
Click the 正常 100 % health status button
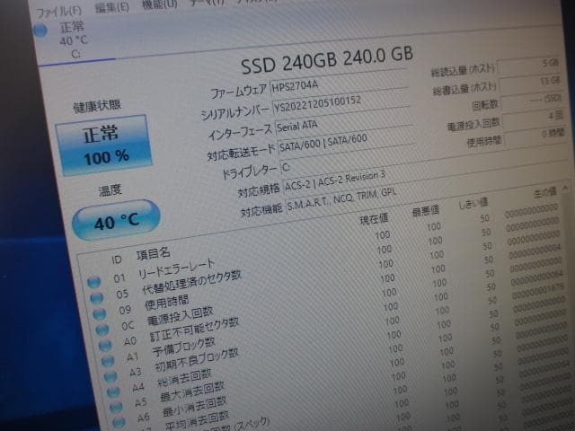pos(104,145)
